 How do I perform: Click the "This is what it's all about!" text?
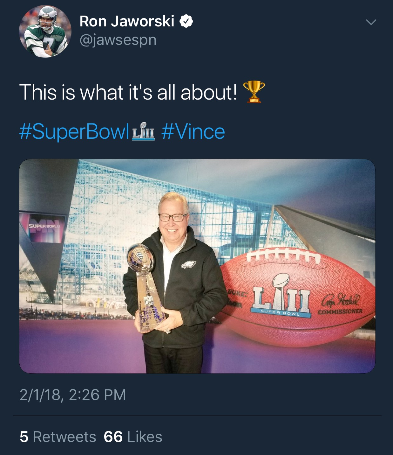click(x=128, y=92)
